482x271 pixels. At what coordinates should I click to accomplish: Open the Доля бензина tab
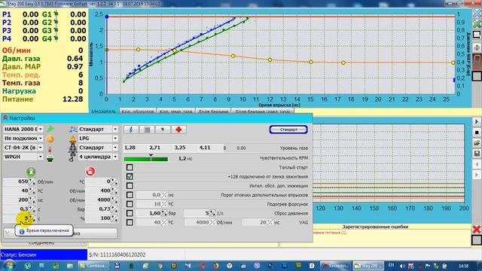click(x=213, y=111)
